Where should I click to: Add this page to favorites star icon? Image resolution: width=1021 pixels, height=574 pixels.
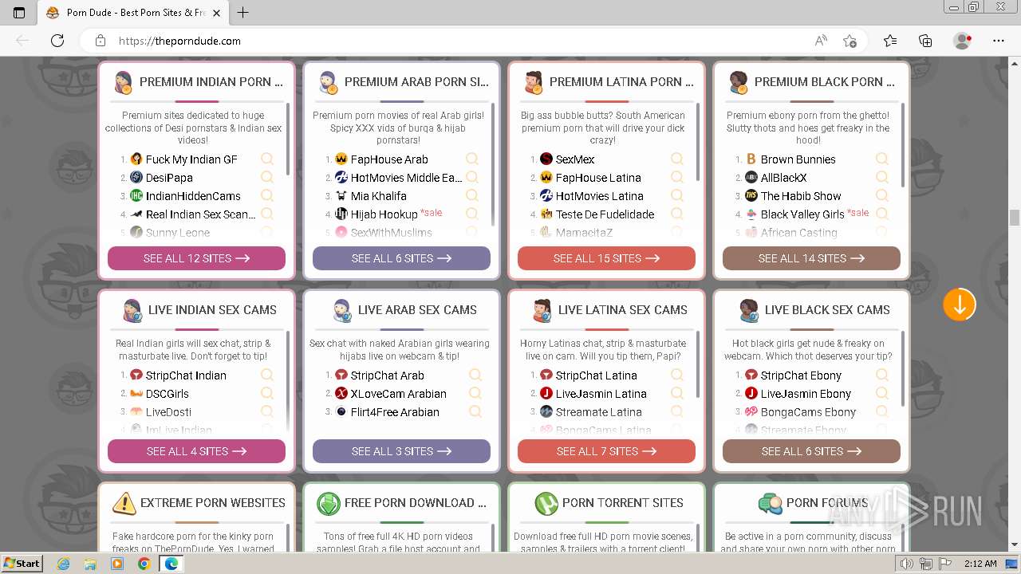[x=850, y=41]
